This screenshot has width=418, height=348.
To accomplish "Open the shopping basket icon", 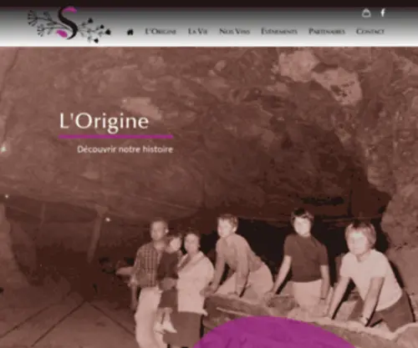I will click(366, 13).
